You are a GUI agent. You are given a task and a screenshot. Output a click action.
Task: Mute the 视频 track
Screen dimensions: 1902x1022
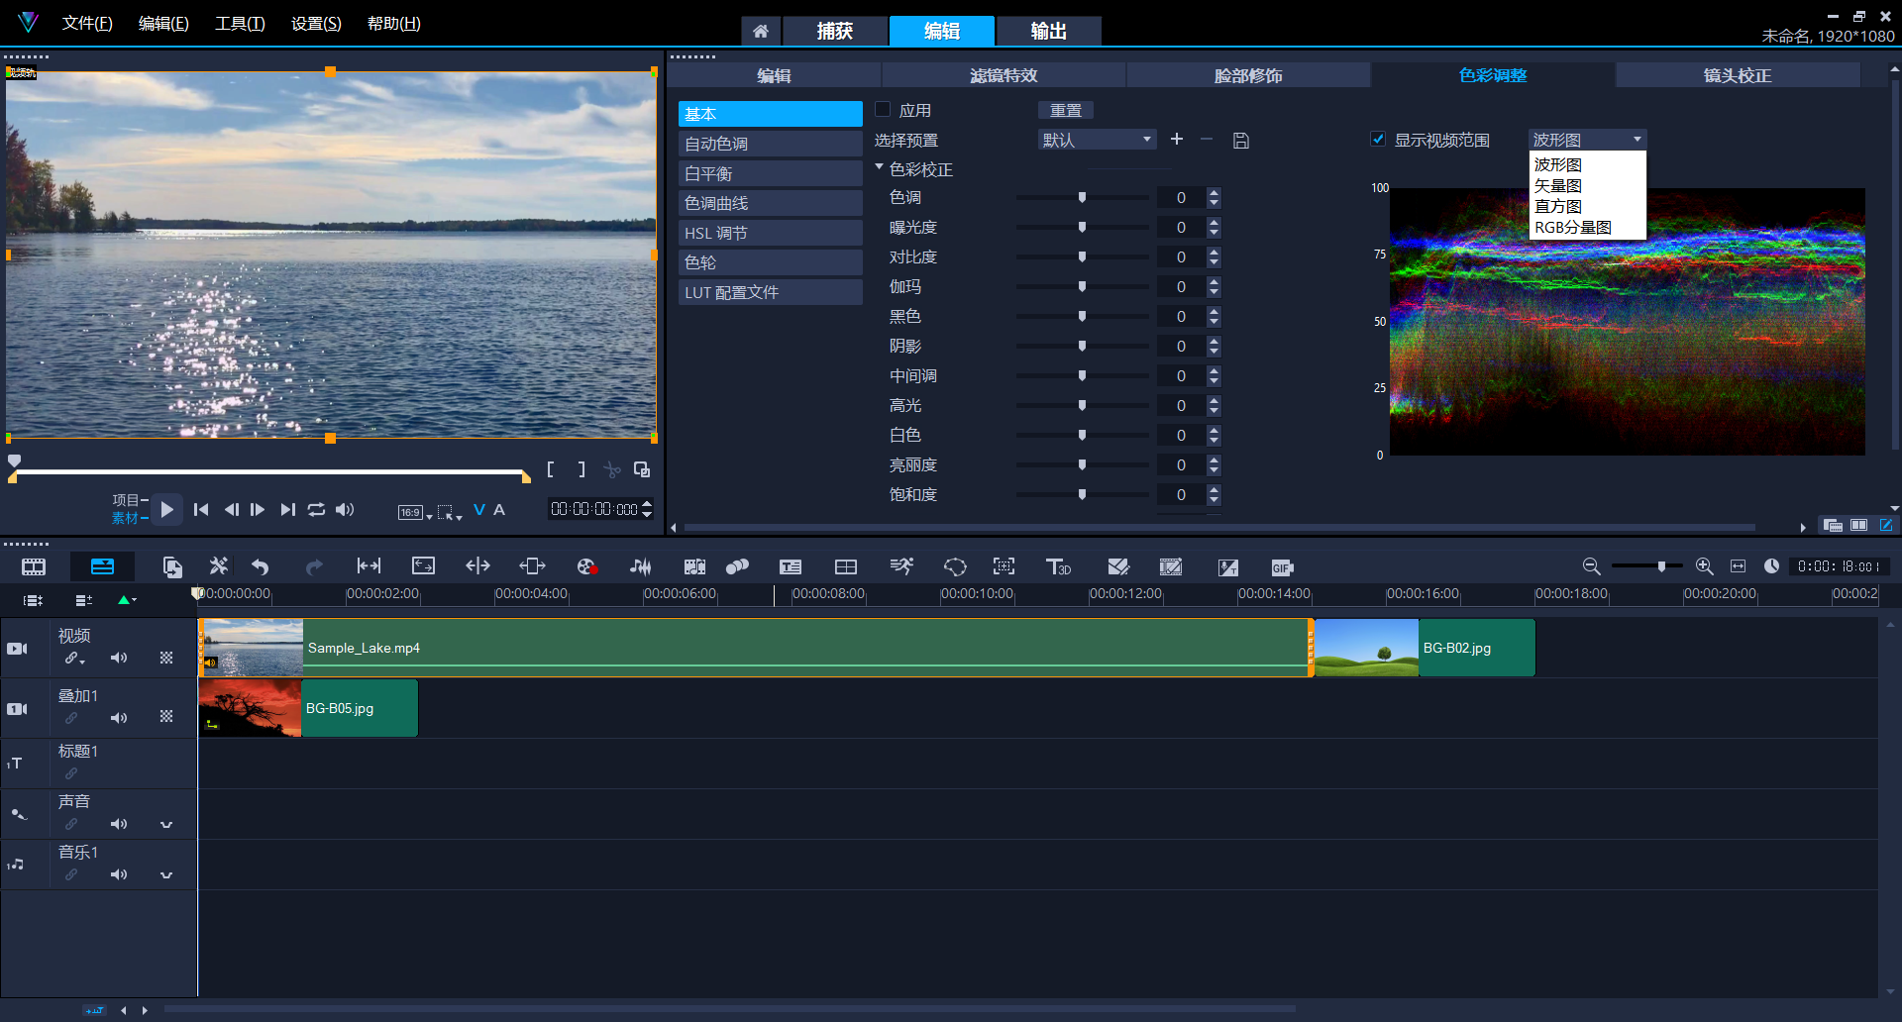click(119, 658)
